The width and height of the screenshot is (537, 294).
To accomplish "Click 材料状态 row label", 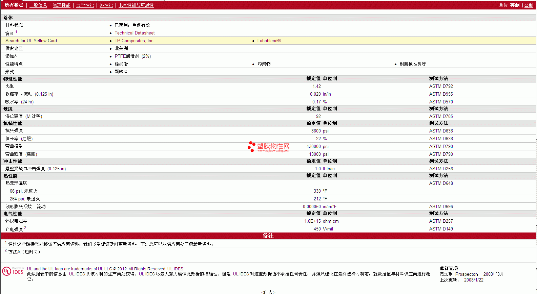I will click(x=14, y=25).
